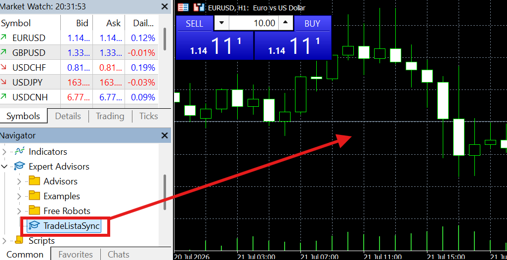Expand the Indicators tree node

pos(4,151)
